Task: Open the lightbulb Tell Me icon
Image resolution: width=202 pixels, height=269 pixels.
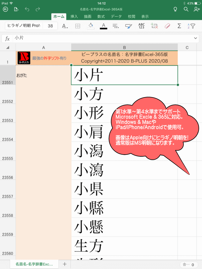Action: click(x=175, y=9)
